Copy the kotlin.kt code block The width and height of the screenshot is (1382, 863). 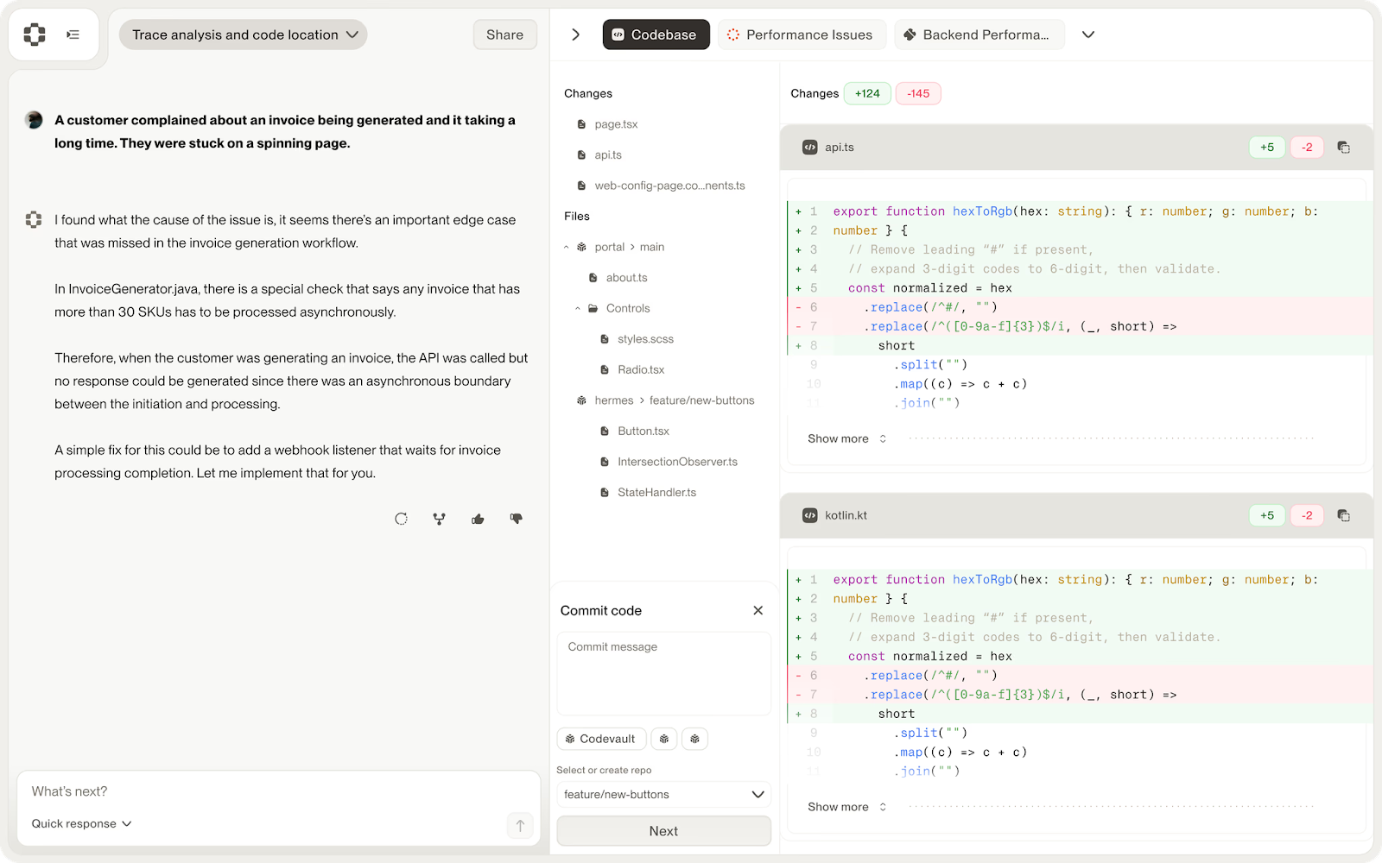click(x=1343, y=515)
